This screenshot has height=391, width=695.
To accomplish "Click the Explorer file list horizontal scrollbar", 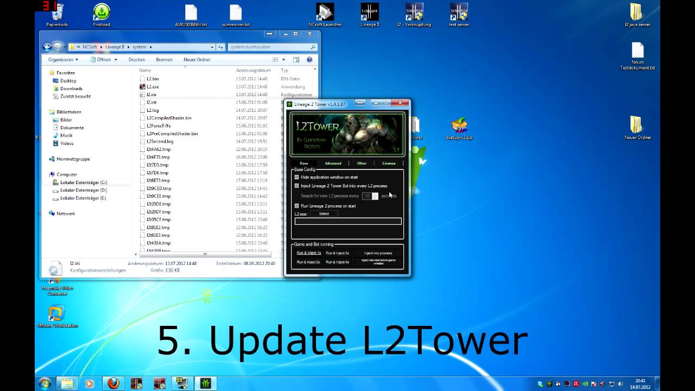I will pos(205,254).
